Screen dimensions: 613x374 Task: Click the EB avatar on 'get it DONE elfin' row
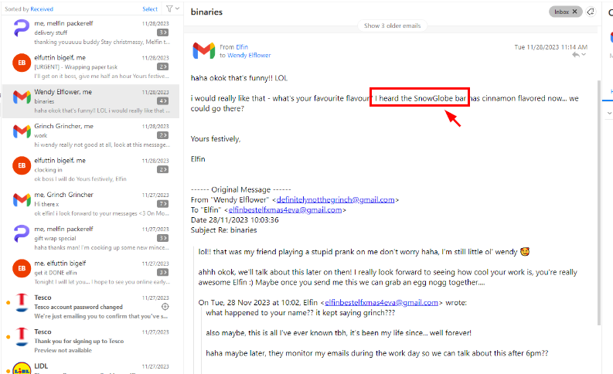coord(22,268)
